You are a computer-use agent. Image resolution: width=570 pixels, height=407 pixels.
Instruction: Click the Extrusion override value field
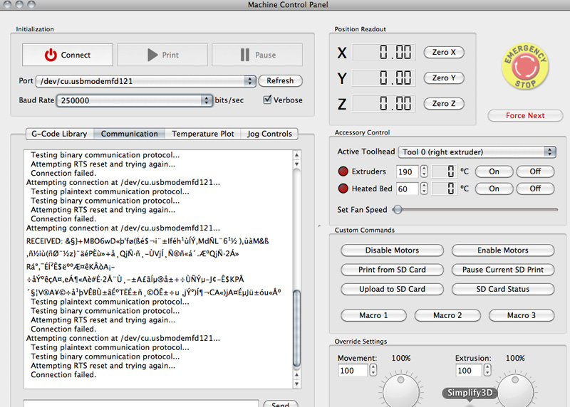coord(469,370)
